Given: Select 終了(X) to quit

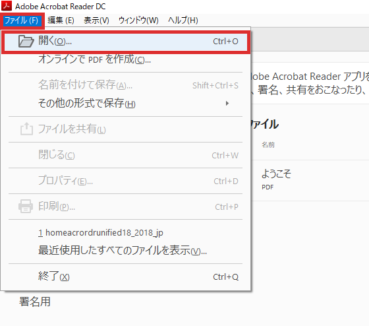Looking at the screenshot, I should click(126, 277).
